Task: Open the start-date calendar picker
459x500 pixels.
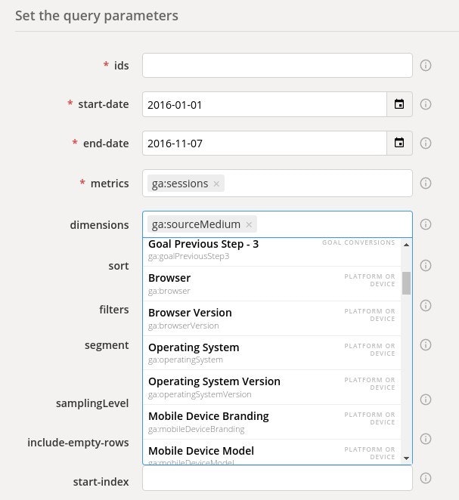Action: coord(399,104)
